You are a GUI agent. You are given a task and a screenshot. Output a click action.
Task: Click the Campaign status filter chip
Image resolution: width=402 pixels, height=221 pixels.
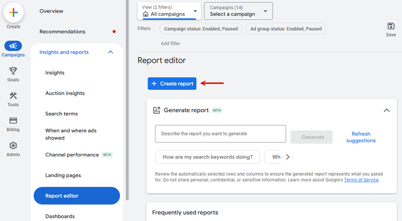coord(201,29)
